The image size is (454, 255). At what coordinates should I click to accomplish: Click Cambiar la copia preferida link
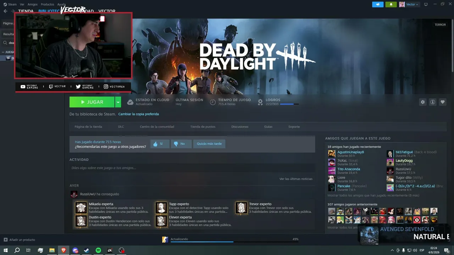[x=138, y=114]
